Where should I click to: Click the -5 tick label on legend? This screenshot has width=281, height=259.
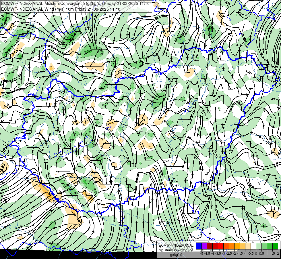(x=201, y=254)
